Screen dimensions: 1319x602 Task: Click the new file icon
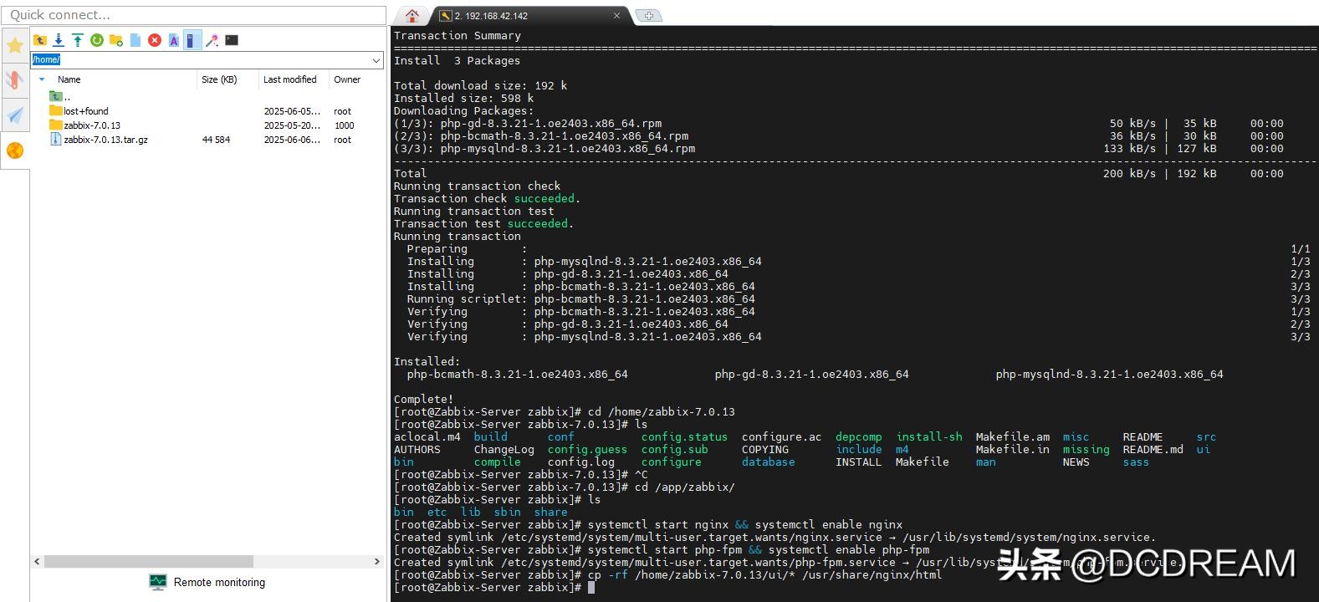click(x=135, y=40)
